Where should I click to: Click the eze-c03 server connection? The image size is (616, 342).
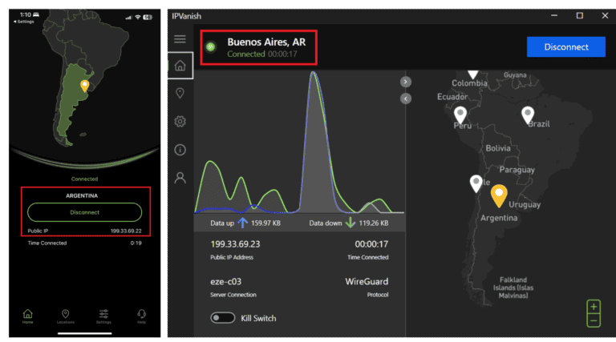225,282
